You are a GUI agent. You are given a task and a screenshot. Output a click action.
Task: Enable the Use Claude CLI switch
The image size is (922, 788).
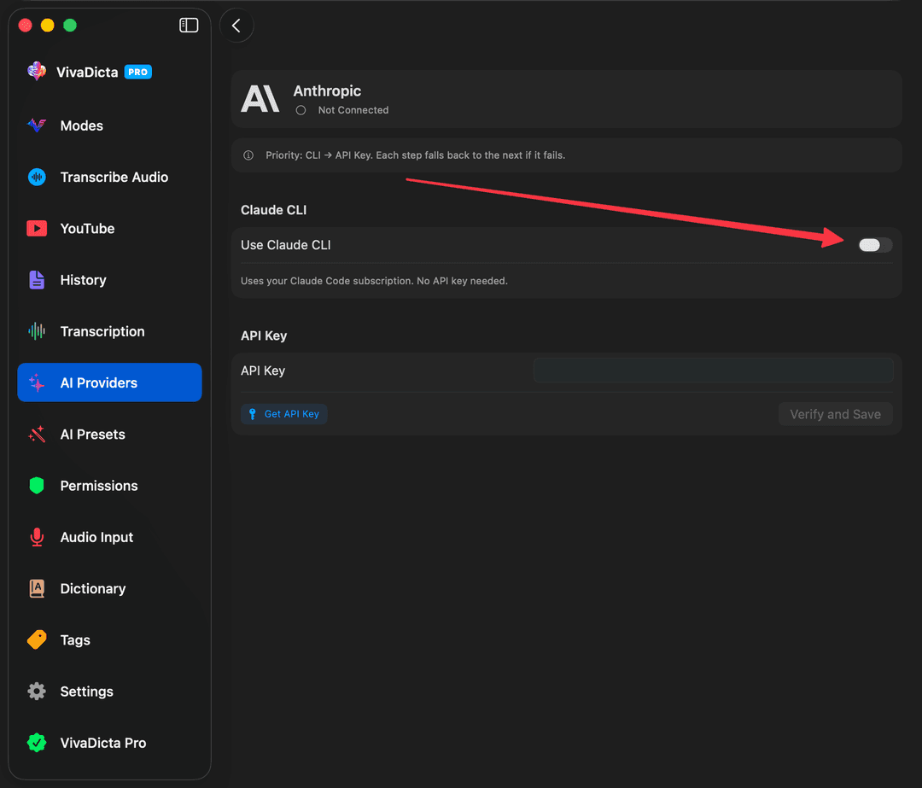click(x=875, y=245)
